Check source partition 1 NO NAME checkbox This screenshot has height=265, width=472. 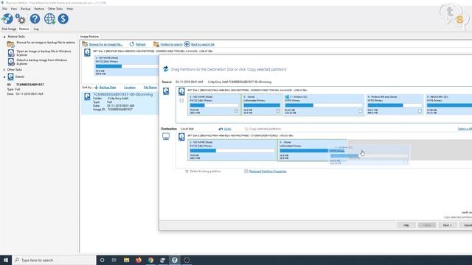(236, 111)
